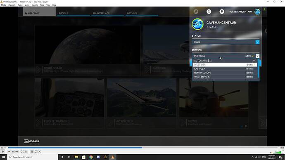Click VLC next media button
Viewport: 285px width, 160px height.
(x=17, y=151)
